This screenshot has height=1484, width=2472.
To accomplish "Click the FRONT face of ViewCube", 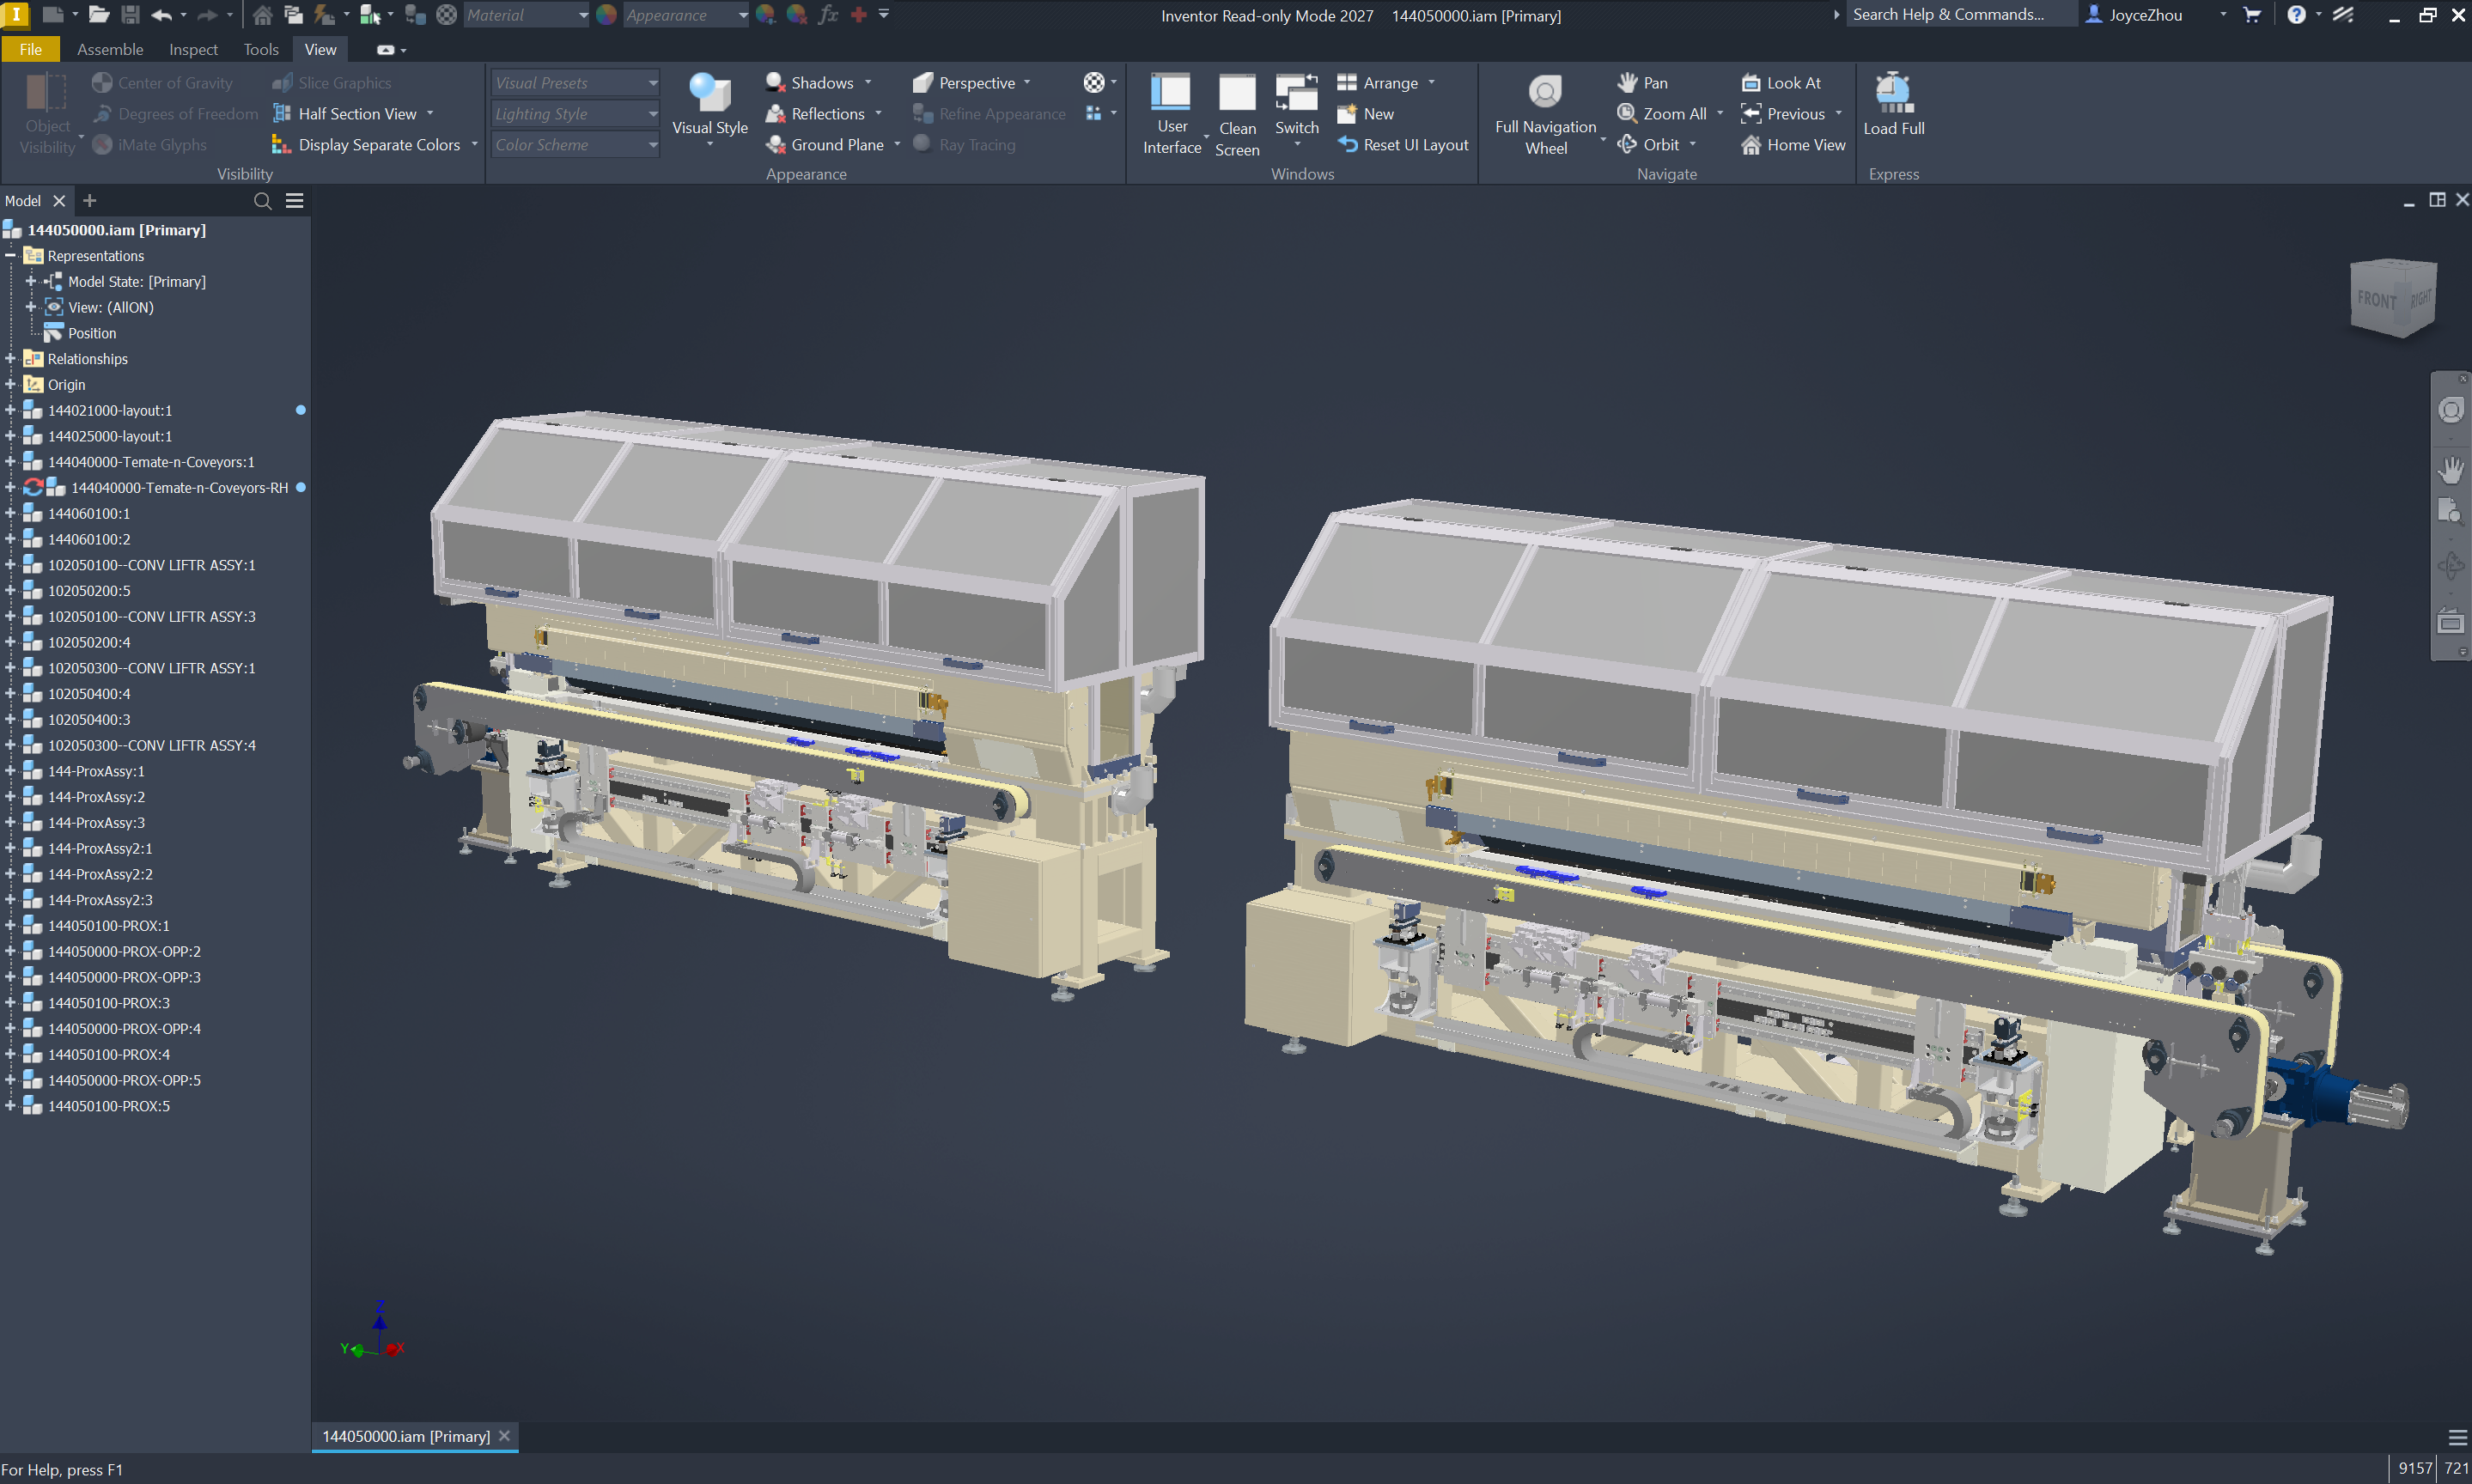I will 2379,299.
